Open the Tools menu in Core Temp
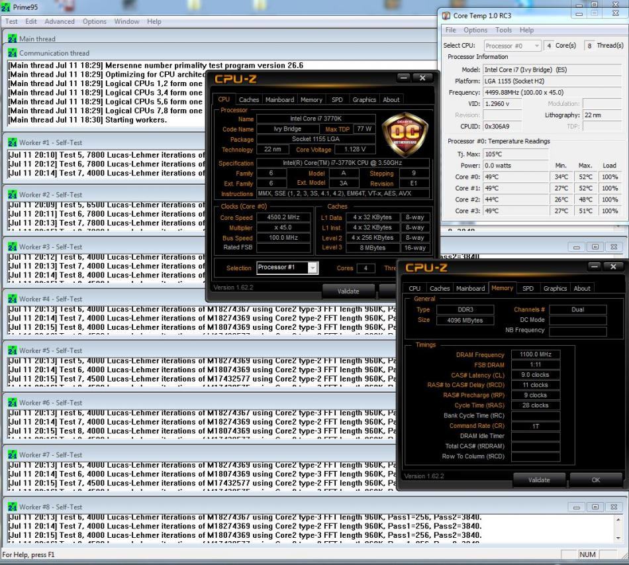Screen dimensions: 629x565 pyautogui.click(x=503, y=30)
